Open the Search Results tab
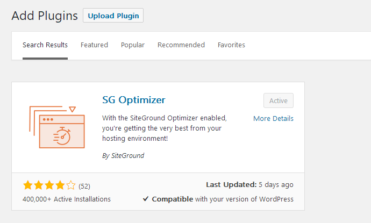This screenshot has height=223, width=371. pos(45,45)
